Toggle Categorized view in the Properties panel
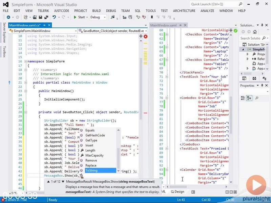Screen dimensions: 271x203 click(x=243, y=98)
